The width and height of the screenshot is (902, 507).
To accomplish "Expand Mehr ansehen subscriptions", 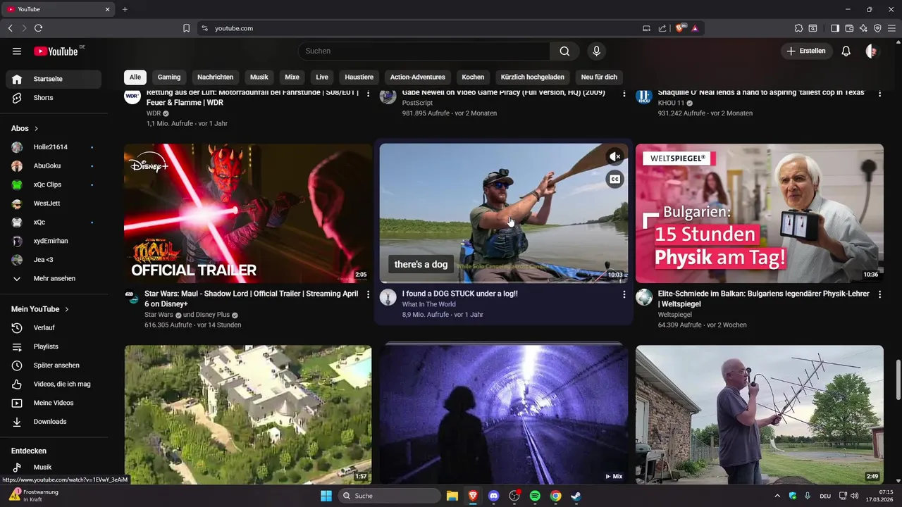I will [54, 278].
